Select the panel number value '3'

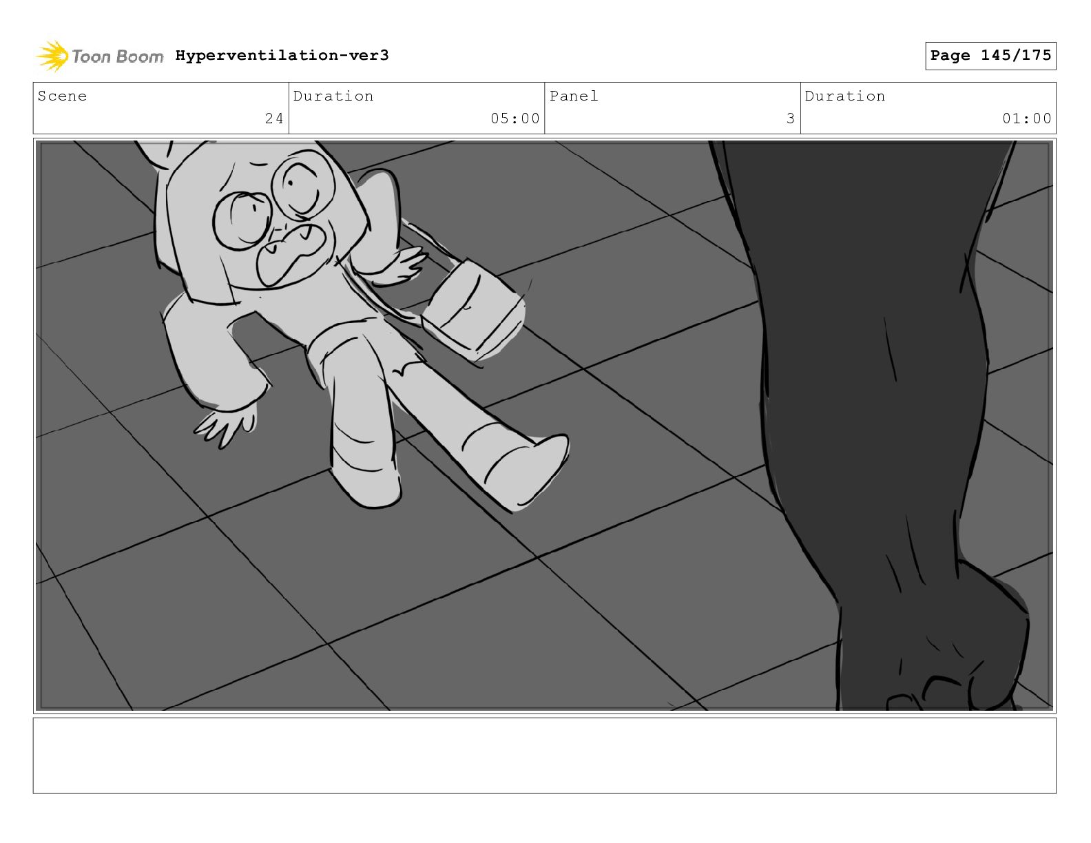tap(791, 118)
